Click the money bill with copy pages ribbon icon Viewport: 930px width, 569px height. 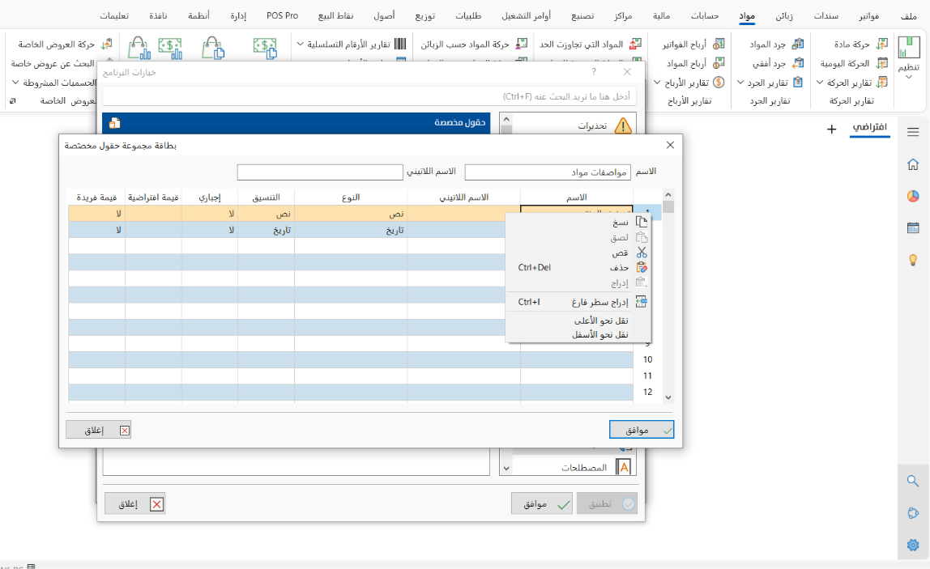point(265,48)
